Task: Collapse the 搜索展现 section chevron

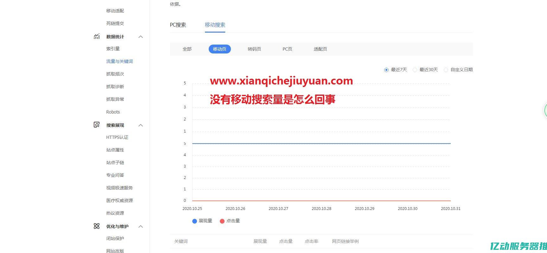Action: point(141,125)
